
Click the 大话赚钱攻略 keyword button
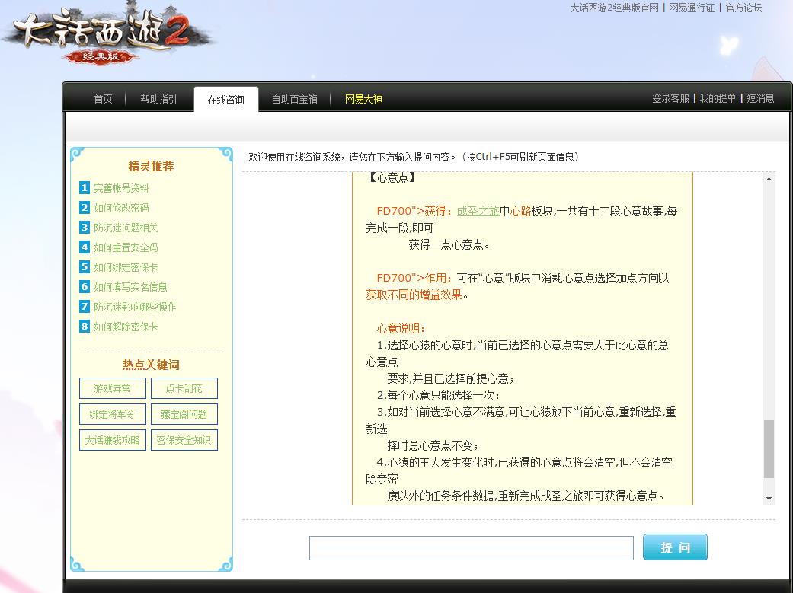[x=112, y=440]
